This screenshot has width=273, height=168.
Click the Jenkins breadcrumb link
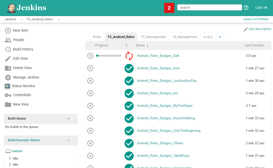pyautogui.click(x=10, y=19)
